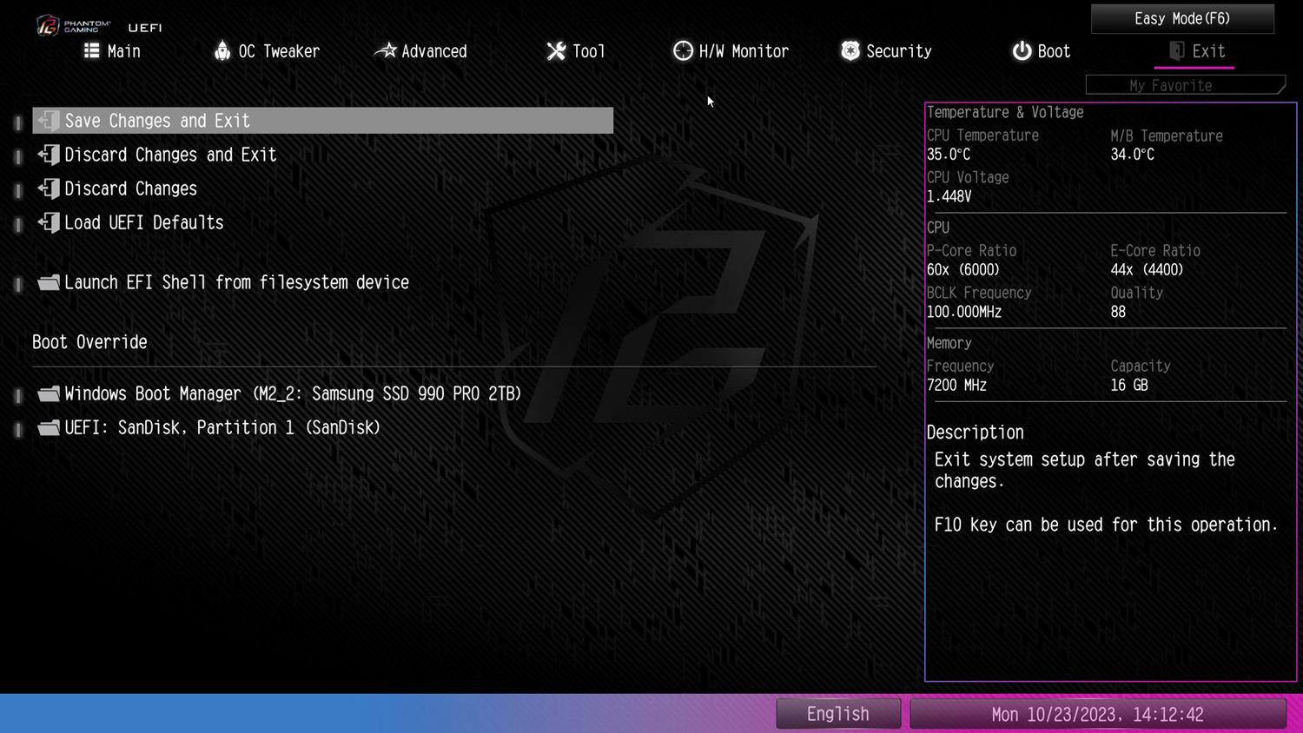This screenshot has width=1303, height=733.
Task: Switch to the H/W Monitor tab
Action: tap(743, 51)
